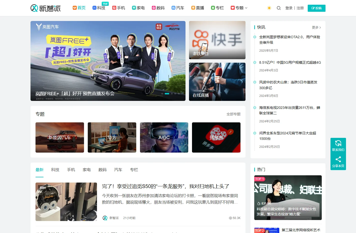Open the 汽车 nav item

178,8
